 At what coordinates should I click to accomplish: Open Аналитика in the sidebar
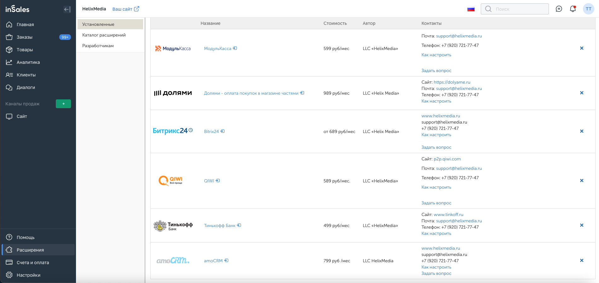(38, 62)
